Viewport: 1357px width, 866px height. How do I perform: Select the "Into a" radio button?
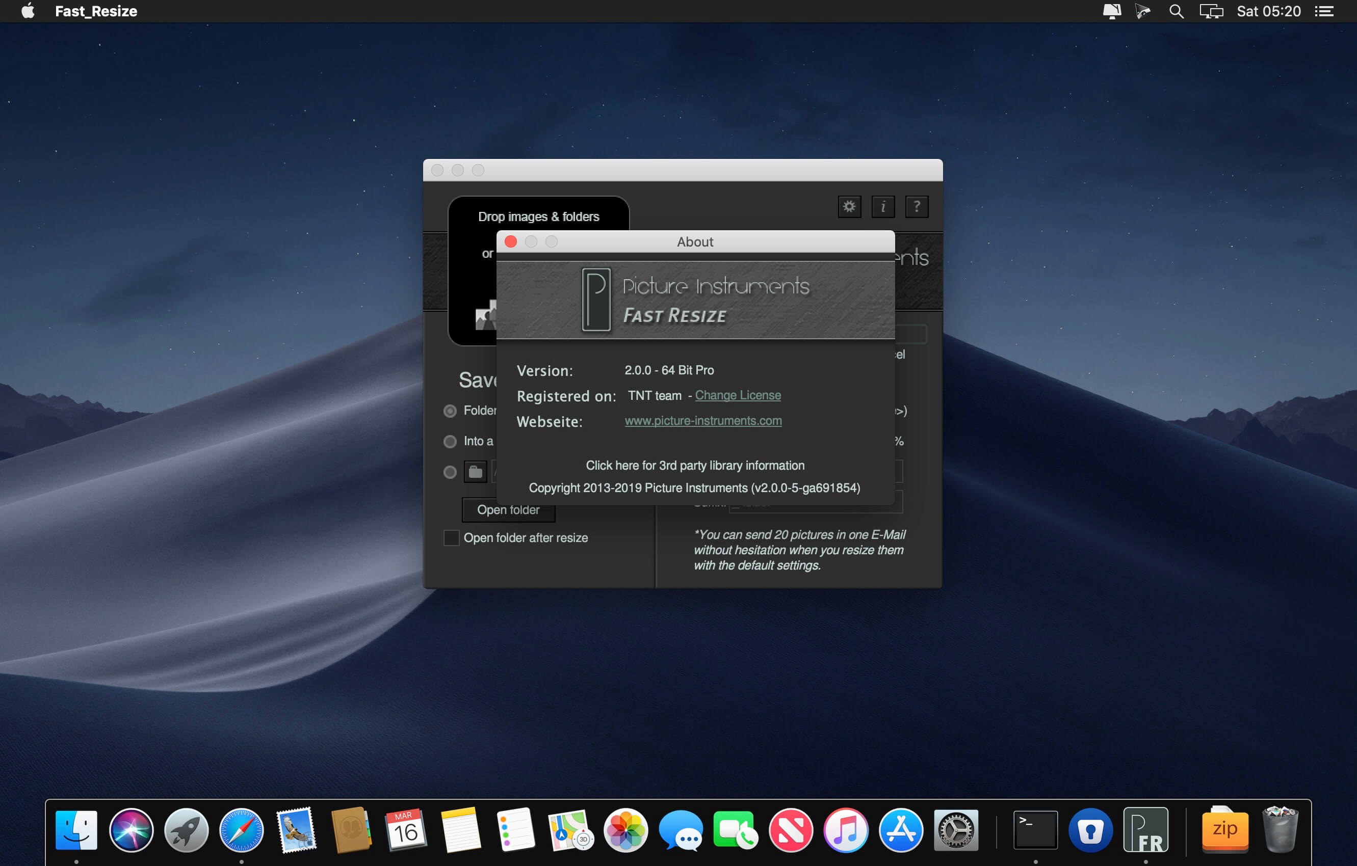(x=450, y=442)
